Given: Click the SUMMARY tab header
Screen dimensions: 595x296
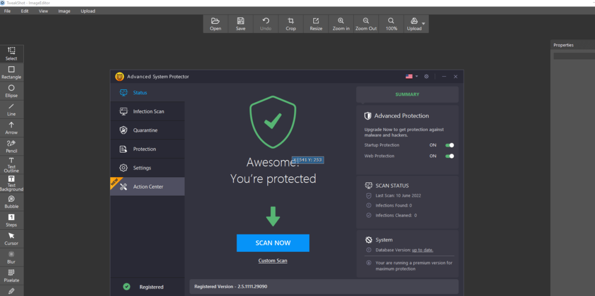Looking at the screenshot, I should tap(407, 95).
